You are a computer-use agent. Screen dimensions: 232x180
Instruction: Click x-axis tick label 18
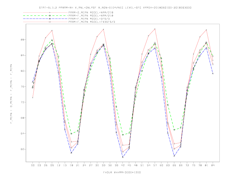point(71,165)
